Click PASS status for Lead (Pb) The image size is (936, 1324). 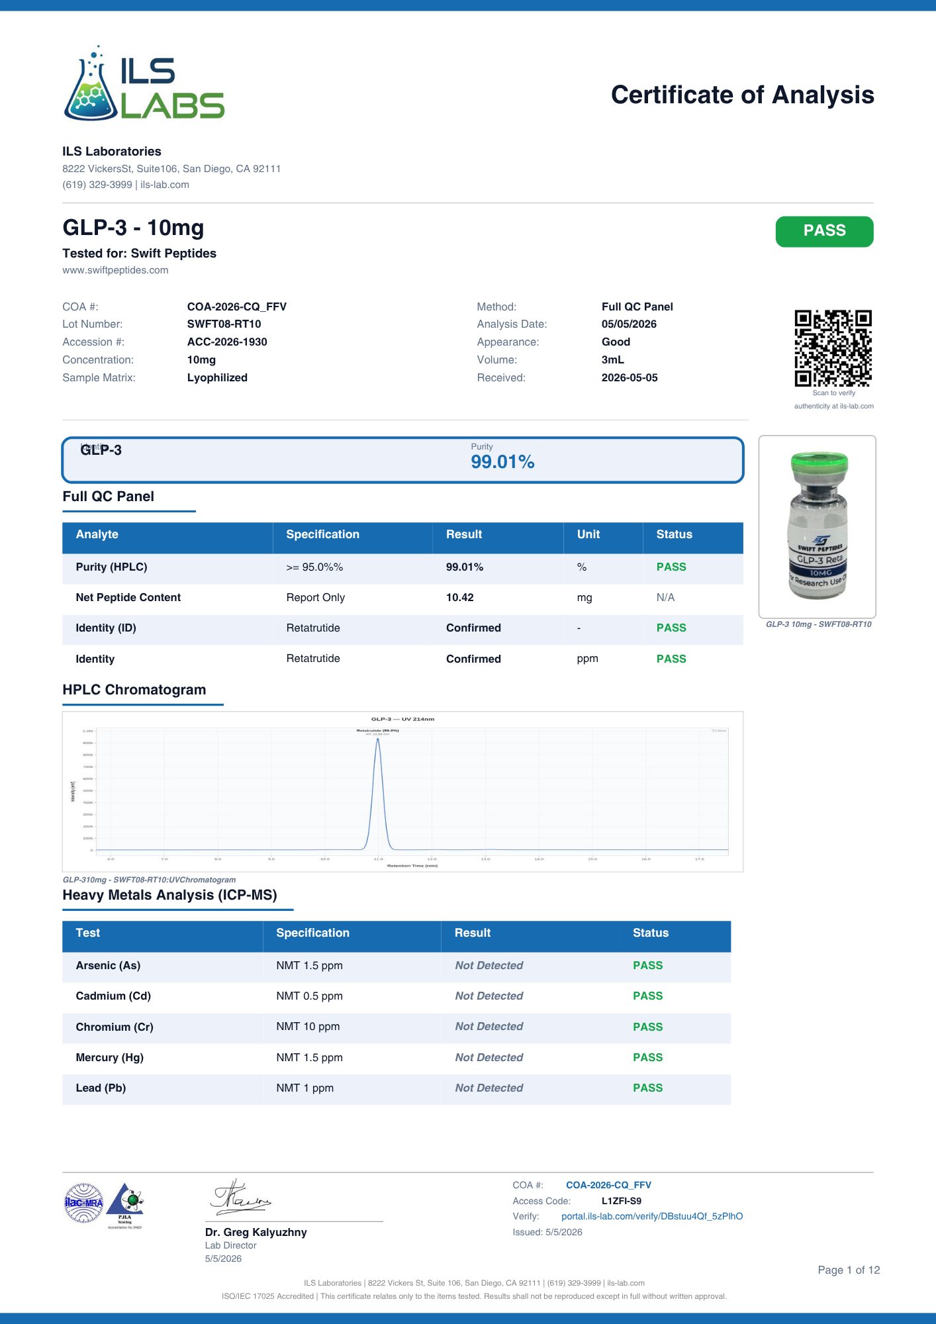(x=647, y=1088)
